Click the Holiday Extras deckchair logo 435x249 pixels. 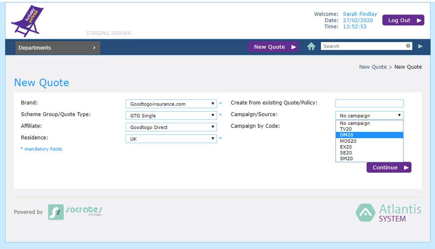tap(27, 21)
